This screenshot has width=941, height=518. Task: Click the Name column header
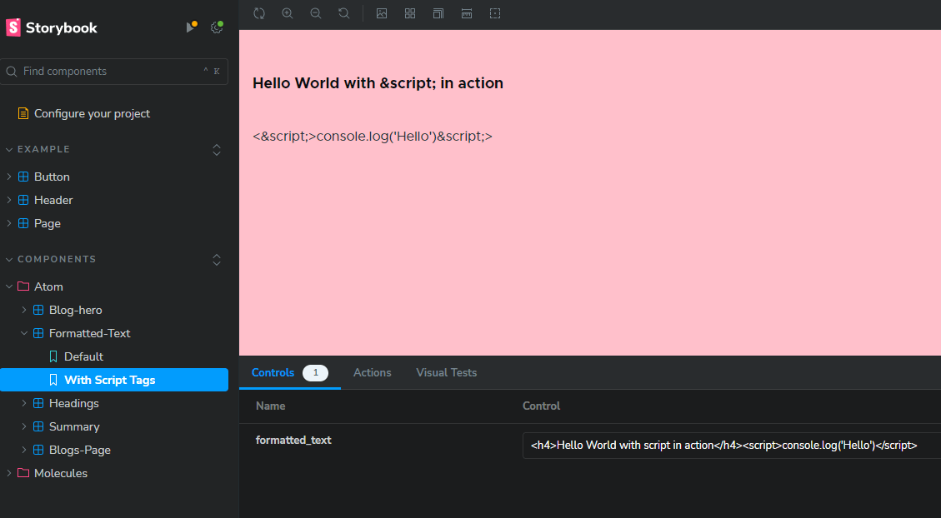click(271, 406)
